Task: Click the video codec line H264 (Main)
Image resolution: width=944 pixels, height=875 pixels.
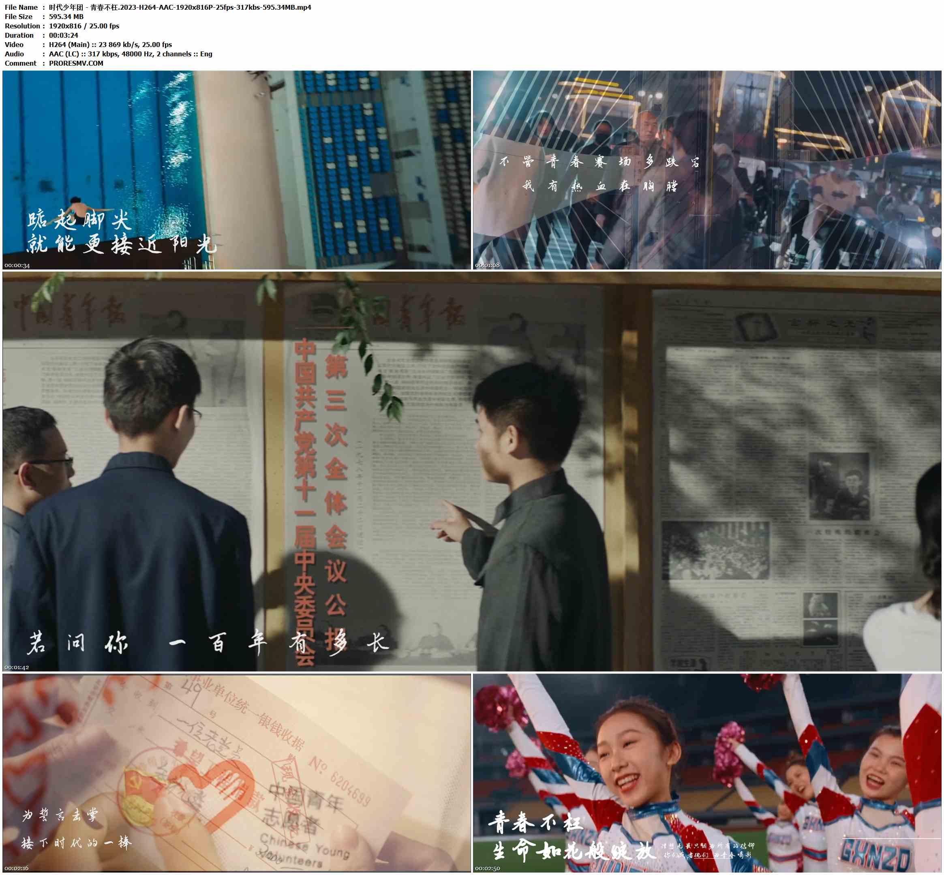Action: coord(110,45)
